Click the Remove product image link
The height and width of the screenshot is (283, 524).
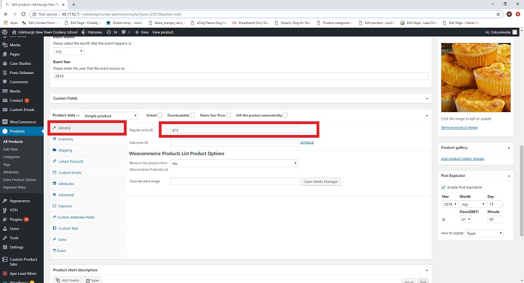coord(459,127)
